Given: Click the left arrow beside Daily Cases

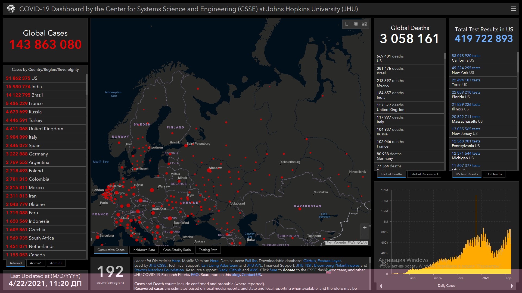Looking at the screenshot, I should [381, 286].
